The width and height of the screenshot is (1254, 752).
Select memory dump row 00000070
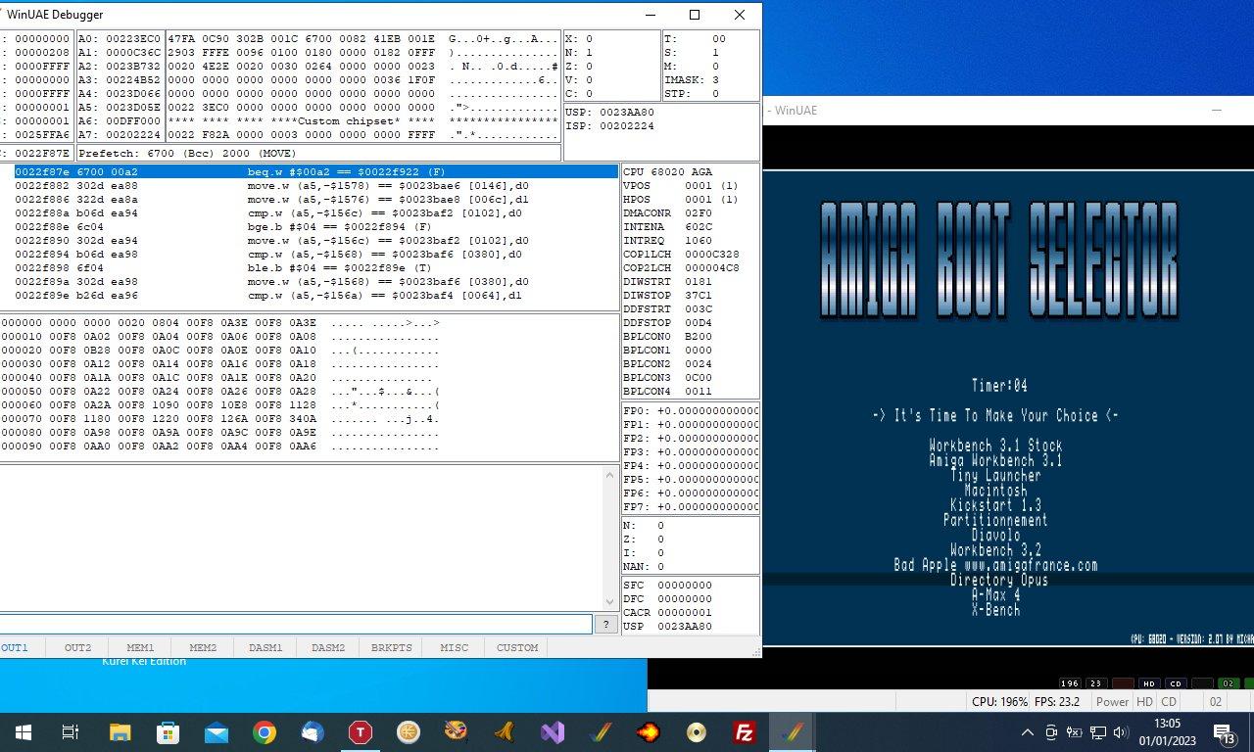(219, 418)
